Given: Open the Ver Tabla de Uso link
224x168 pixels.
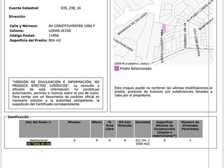Looking at the screenshot, I should [x=38, y=144].
